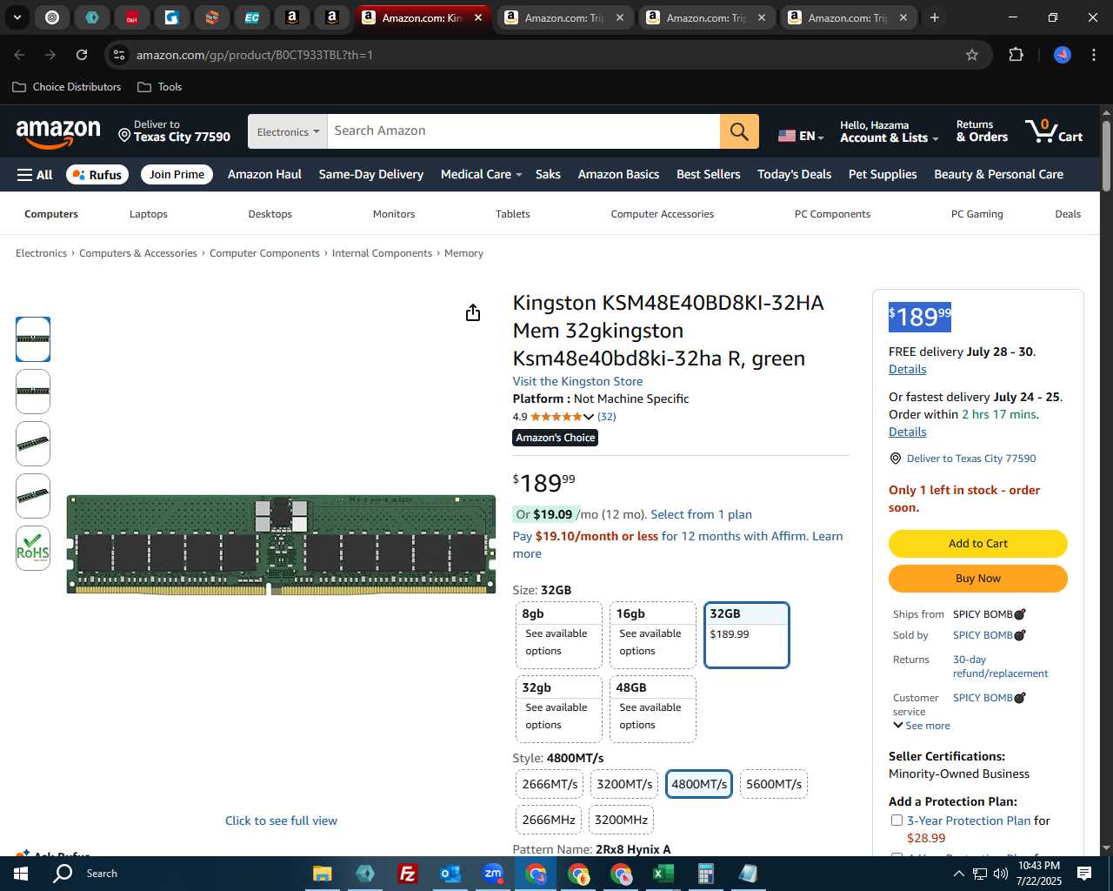The height and width of the screenshot is (891, 1113).
Task: Open the Windows Start menu
Action: pyautogui.click(x=21, y=874)
